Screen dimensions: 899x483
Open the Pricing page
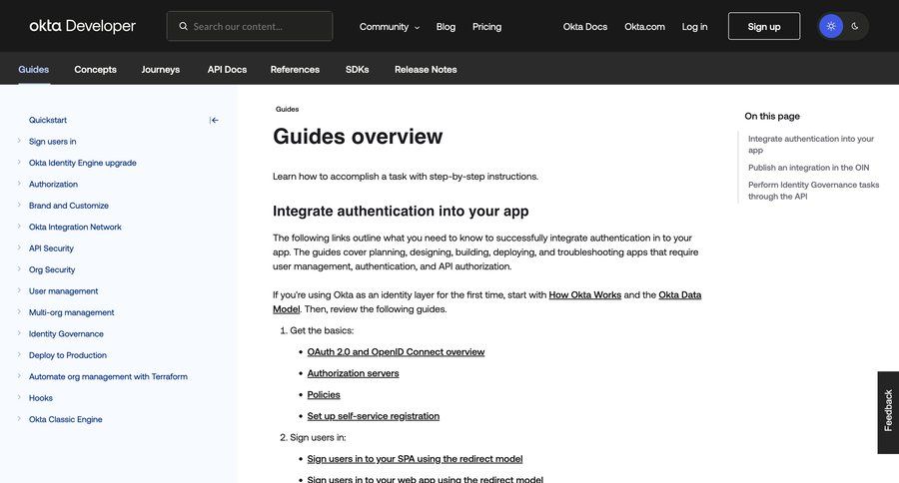click(486, 26)
